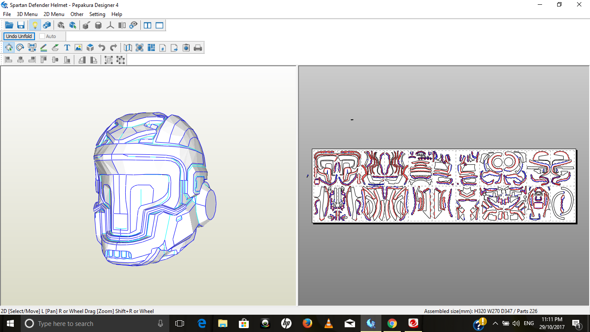Viewport: 590px width, 332px height.
Task: Click the rotate-left quarter turn icon
Action: [x=82, y=60]
